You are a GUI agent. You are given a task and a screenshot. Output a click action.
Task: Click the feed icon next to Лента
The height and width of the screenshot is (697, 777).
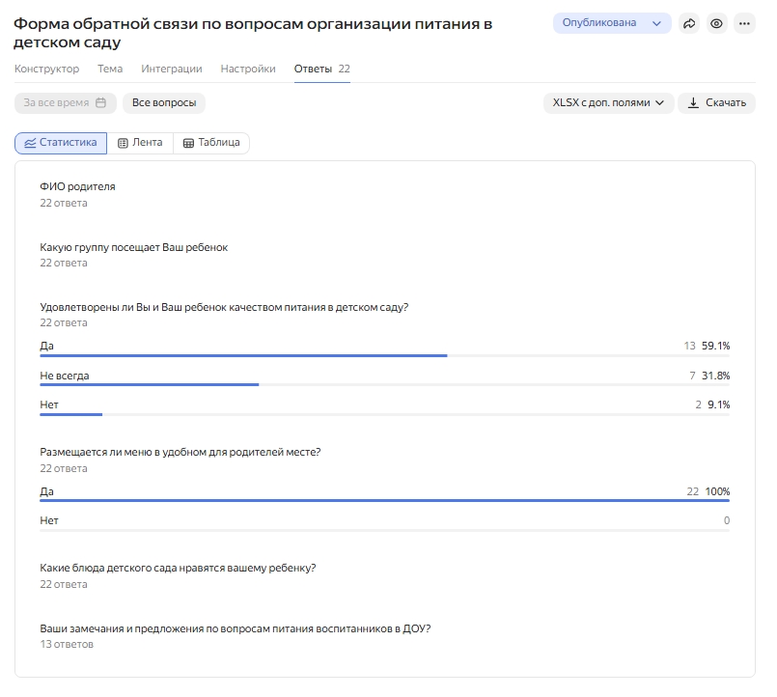click(121, 143)
